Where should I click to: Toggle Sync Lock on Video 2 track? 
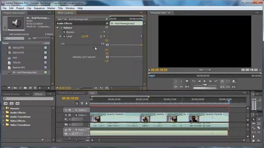pos(70,110)
